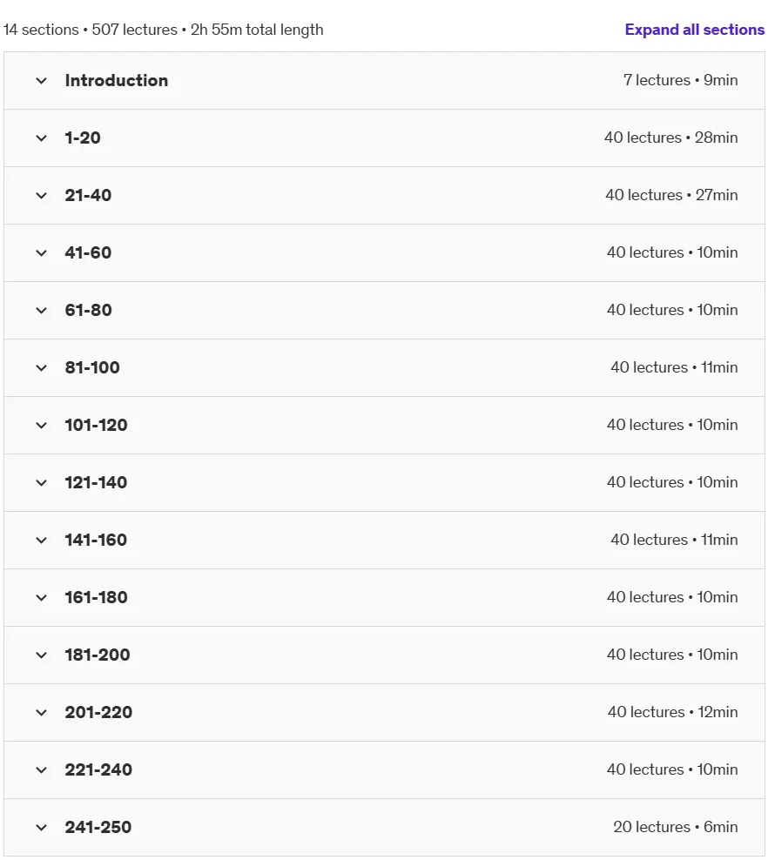Open the 21-40 section chevron

tap(41, 196)
